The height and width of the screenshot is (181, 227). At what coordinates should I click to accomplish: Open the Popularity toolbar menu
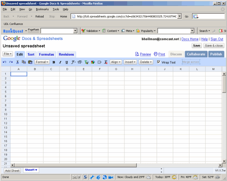coord(146,31)
